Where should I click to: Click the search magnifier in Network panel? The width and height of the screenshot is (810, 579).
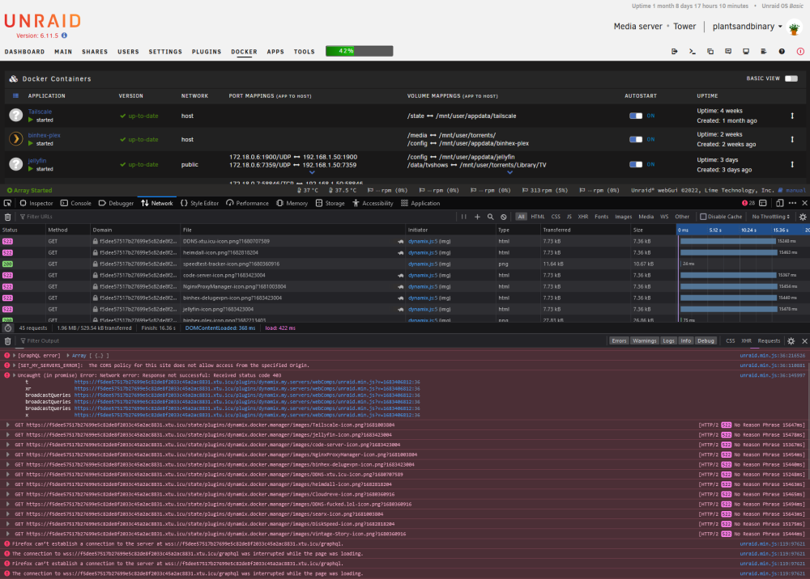coord(490,217)
